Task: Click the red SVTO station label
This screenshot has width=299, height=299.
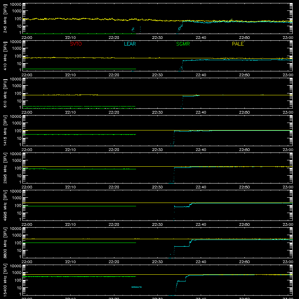Action: coord(76,44)
